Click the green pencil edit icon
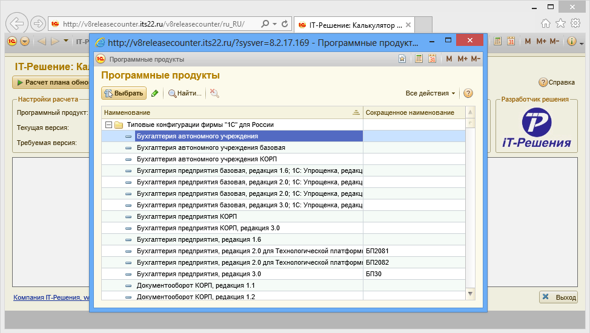590x333 pixels. (x=154, y=93)
